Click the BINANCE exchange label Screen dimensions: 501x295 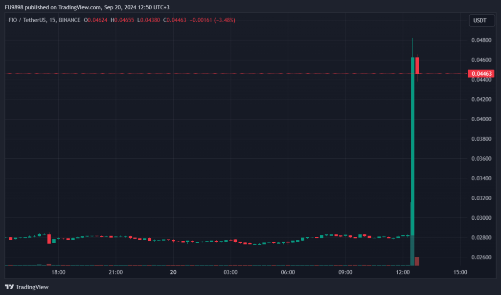(69, 20)
